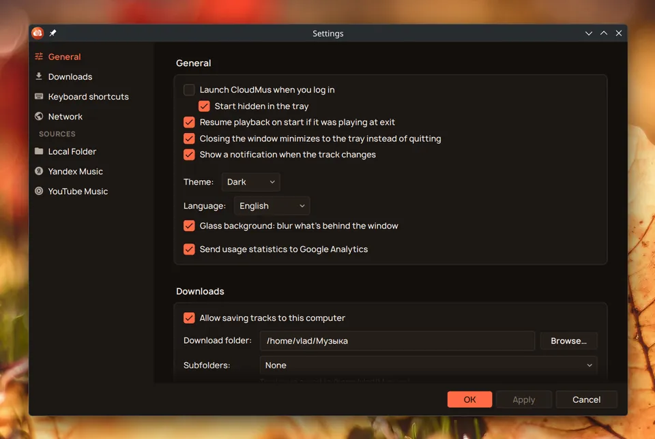The height and width of the screenshot is (439, 655).
Task: Close the Settings window
Action: tap(619, 33)
